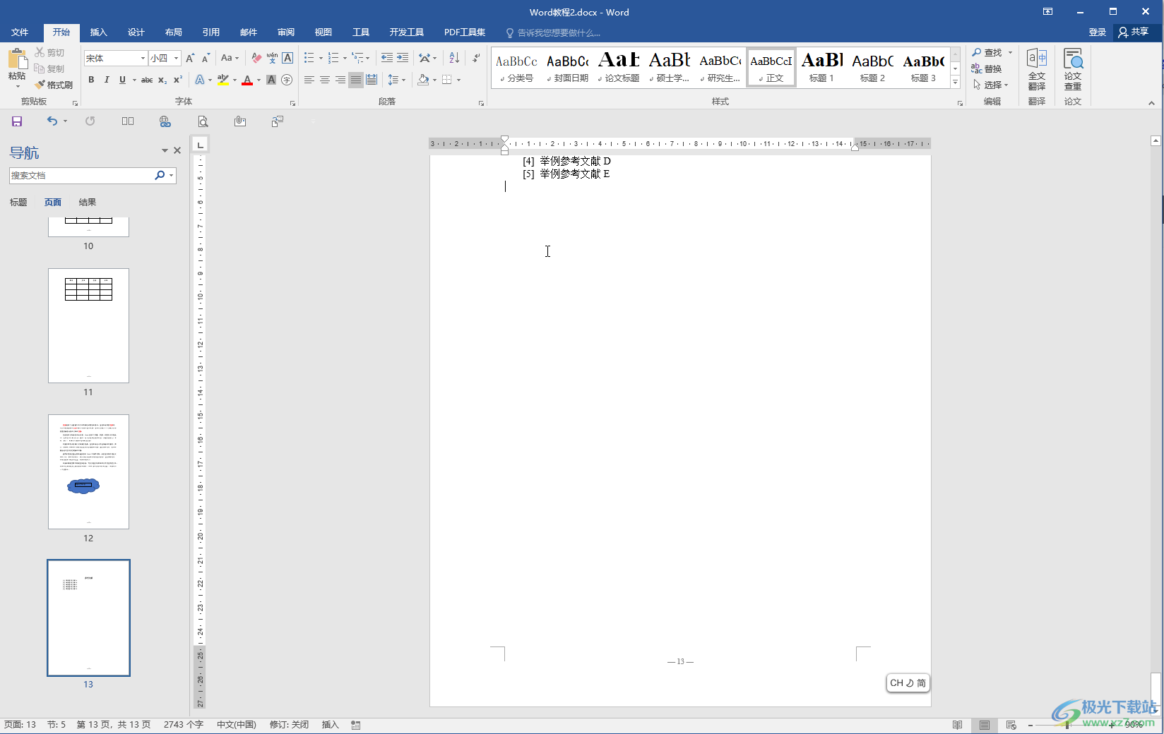1164x734 pixels.
Task: Click the Replace button
Action: pyautogui.click(x=987, y=68)
